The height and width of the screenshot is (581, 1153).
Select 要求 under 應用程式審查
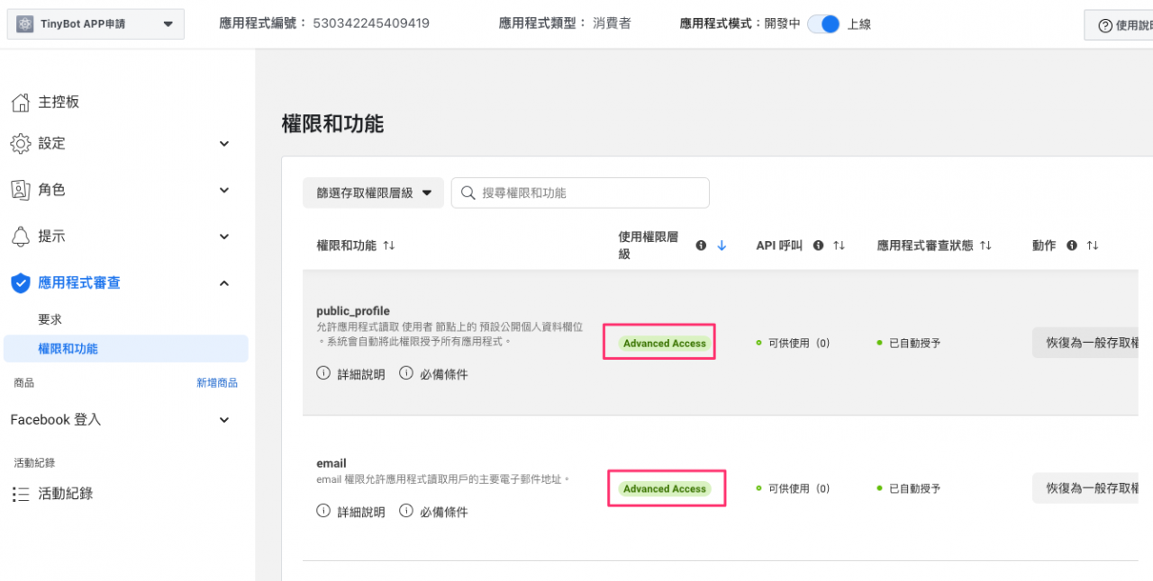(x=50, y=319)
